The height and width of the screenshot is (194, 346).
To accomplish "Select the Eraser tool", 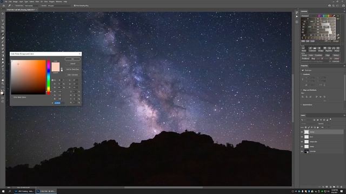I will tap(3, 52).
